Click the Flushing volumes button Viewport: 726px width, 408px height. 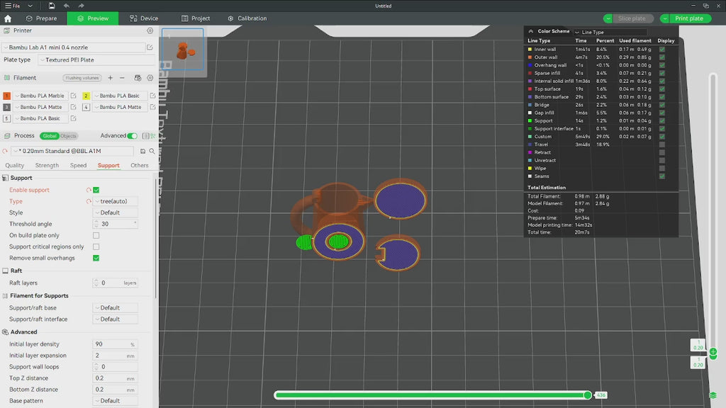(82, 78)
